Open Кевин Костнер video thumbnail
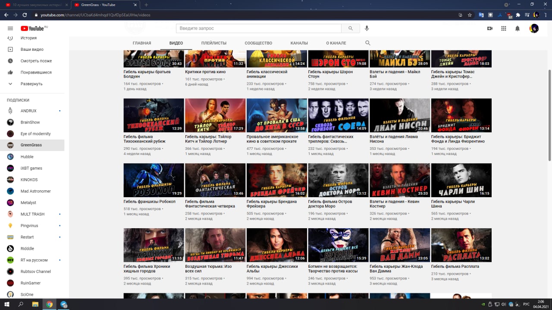The width and height of the screenshot is (552, 310). pyautogui.click(x=400, y=180)
